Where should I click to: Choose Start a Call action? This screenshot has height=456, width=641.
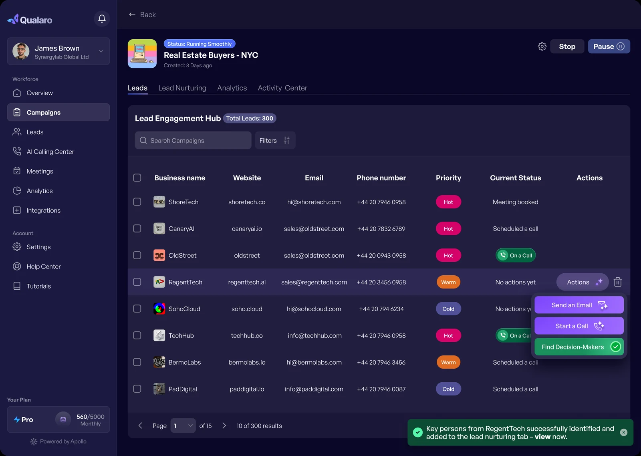point(579,326)
